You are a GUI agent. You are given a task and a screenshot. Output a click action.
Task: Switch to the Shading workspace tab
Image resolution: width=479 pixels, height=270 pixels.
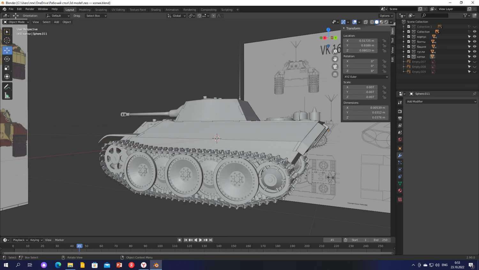click(156, 10)
